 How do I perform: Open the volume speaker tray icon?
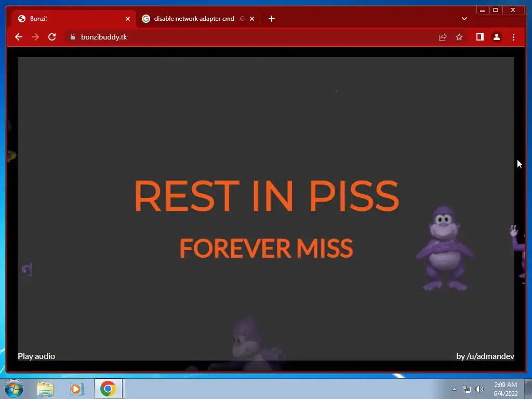coord(480,390)
